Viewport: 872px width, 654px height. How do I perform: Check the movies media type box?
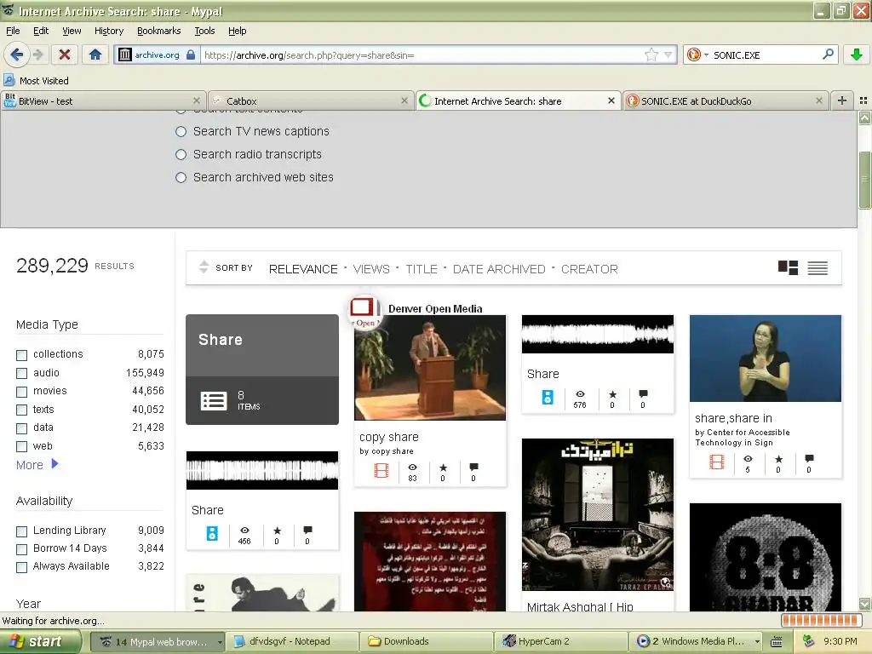point(21,392)
